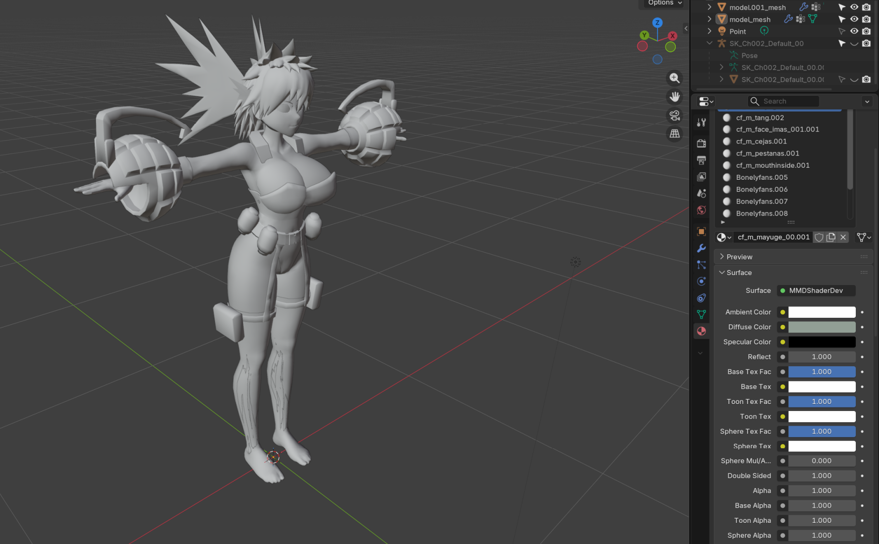The image size is (879, 544).
Task: Unlink material with the X button
Action: (843, 237)
